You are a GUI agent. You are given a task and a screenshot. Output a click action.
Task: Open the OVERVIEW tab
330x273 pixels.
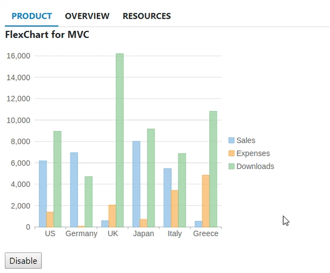point(87,16)
